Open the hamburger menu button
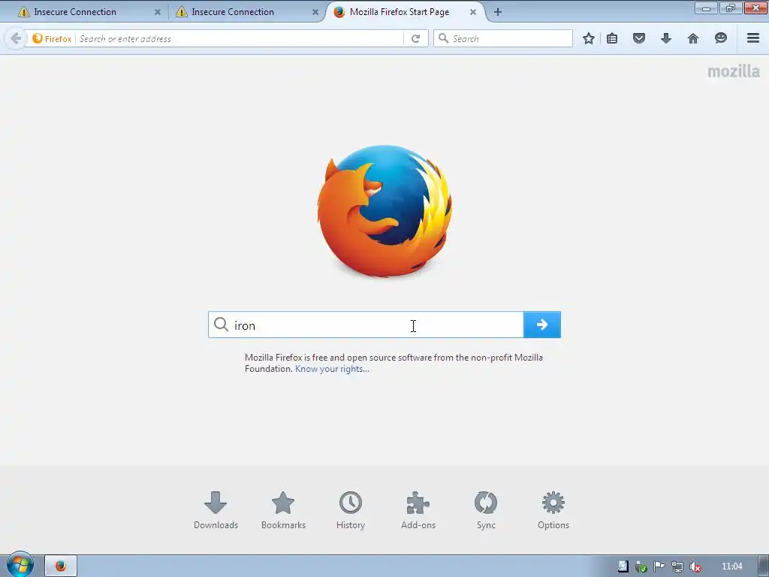Image resolution: width=769 pixels, height=577 pixels. pos(753,38)
